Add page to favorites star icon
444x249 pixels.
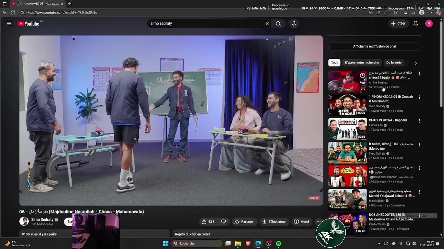[x=386, y=12]
